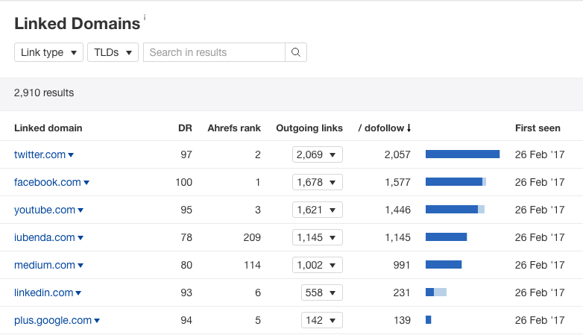Click the caret next to medium.com
Screen dimensions: 583x335
[81, 266]
